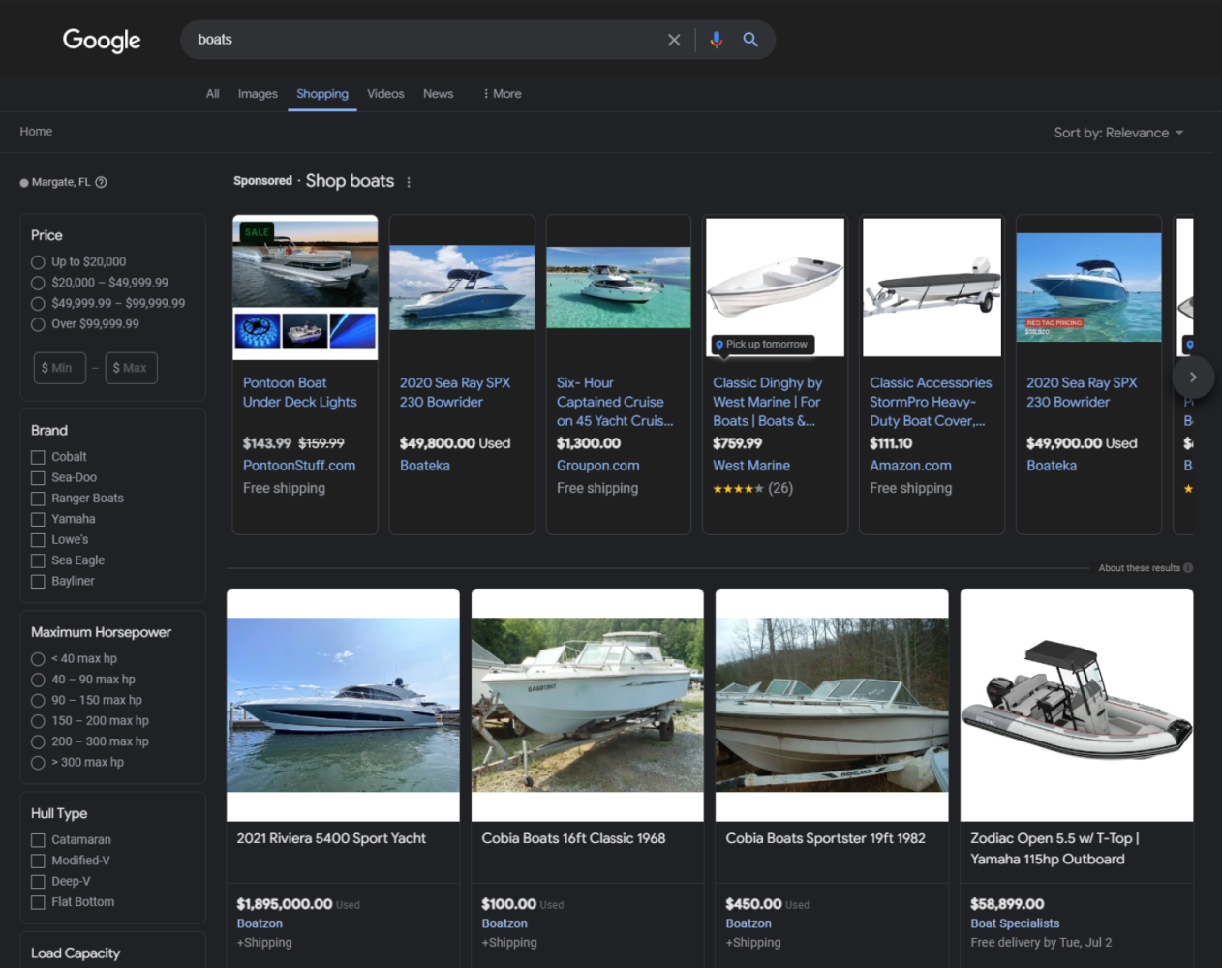Tick the Catamaran hull type checkbox
The image size is (1222, 968).
[x=38, y=840]
